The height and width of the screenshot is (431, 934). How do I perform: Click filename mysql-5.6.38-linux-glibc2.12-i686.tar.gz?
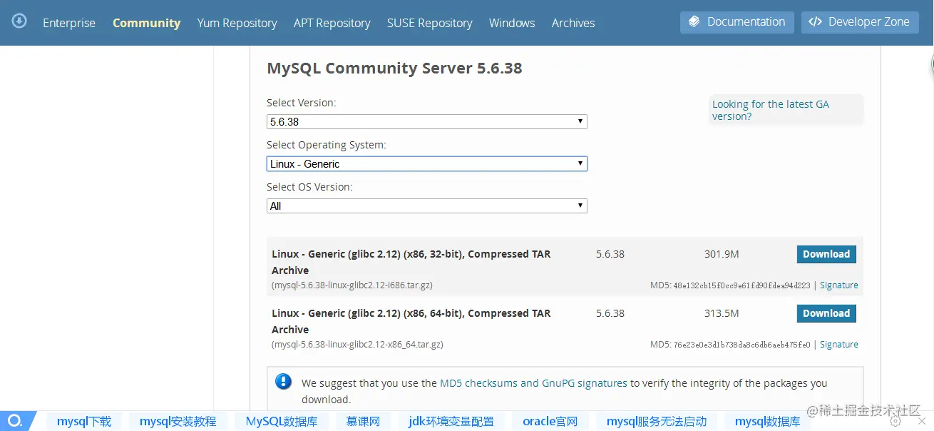[352, 285]
